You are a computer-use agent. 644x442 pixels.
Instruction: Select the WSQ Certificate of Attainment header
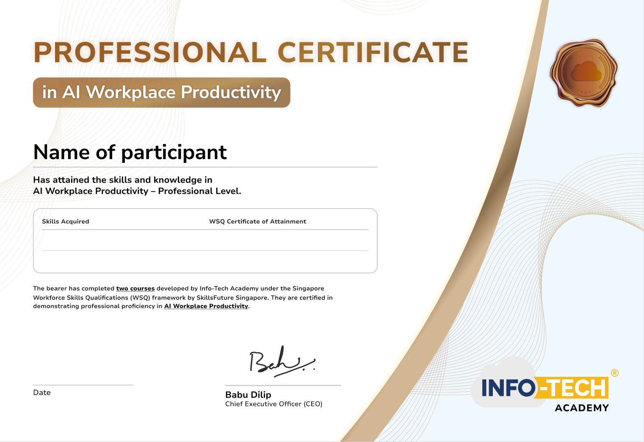257,221
